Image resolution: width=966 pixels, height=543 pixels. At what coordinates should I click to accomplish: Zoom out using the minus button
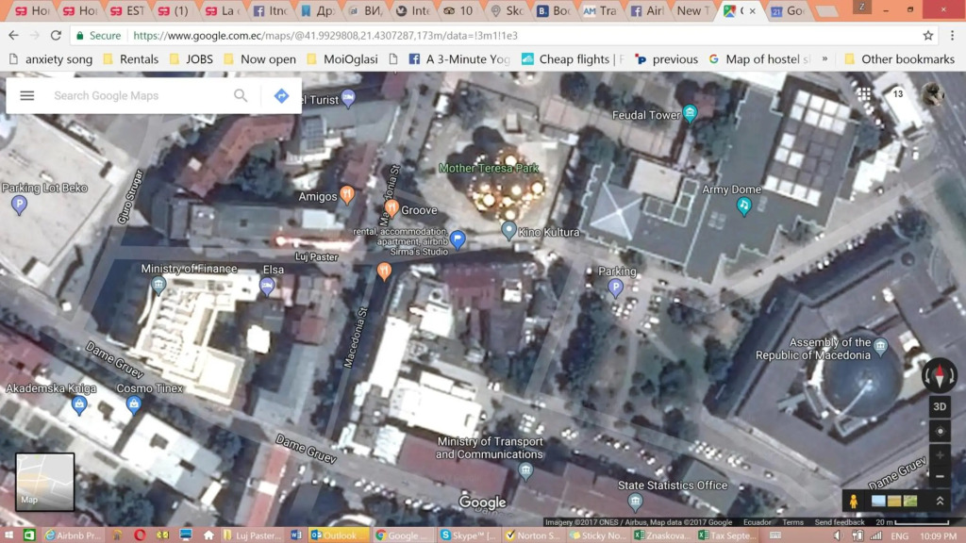(x=940, y=476)
